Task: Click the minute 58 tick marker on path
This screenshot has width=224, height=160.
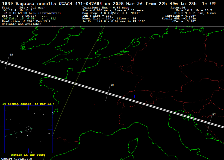Action: (x=108, y=93)
